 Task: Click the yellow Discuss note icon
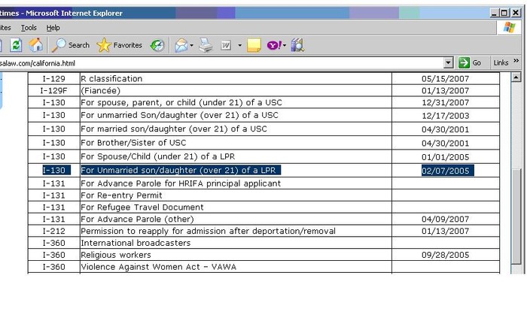pyautogui.click(x=254, y=45)
